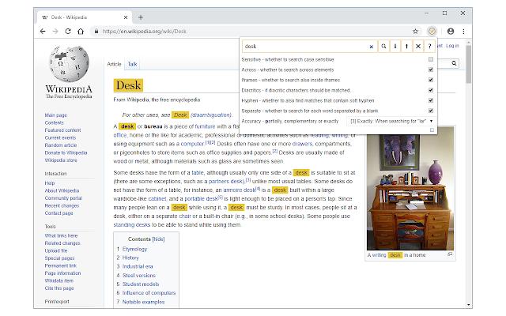Click the Wikipedia search magnifier icon

[x=454, y=63]
